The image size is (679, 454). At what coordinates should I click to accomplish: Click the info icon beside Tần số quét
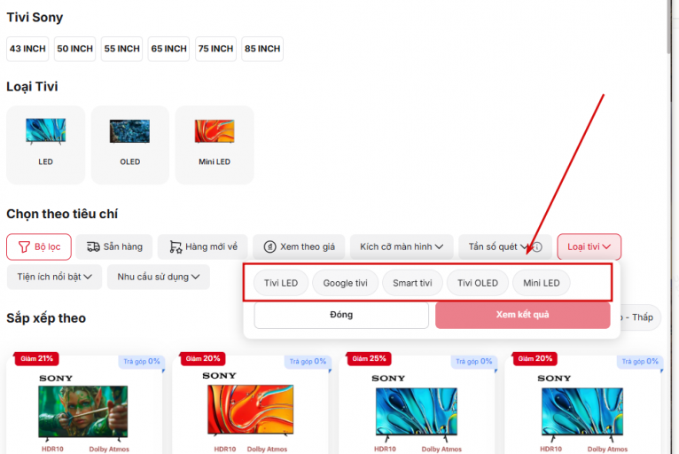coord(537,247)
